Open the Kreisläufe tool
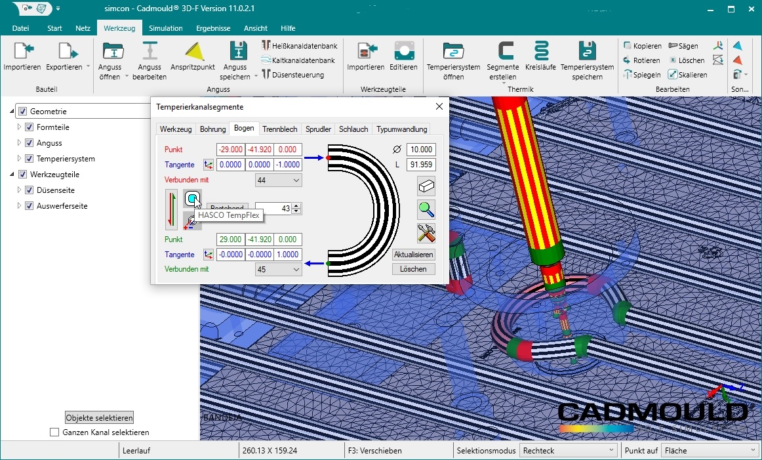 [541, 51]
